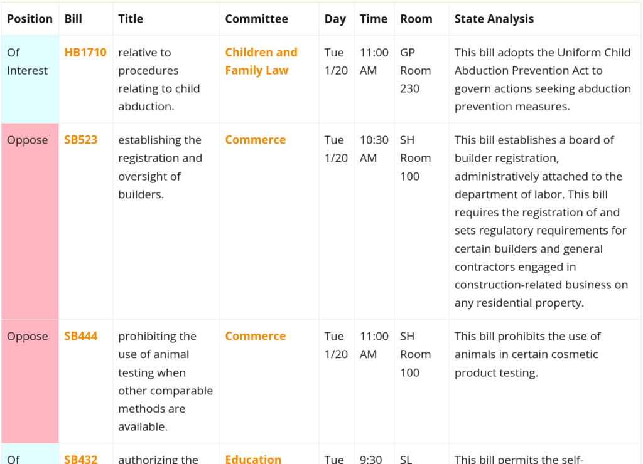Screen dimensions: 643x464
Task: Click the Time column header
Action: pyautogui.click(x=374, y=19)
